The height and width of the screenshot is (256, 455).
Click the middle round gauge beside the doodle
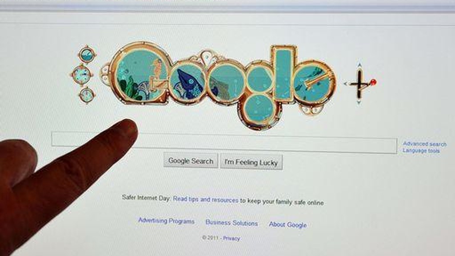click(x=82, y=75)
